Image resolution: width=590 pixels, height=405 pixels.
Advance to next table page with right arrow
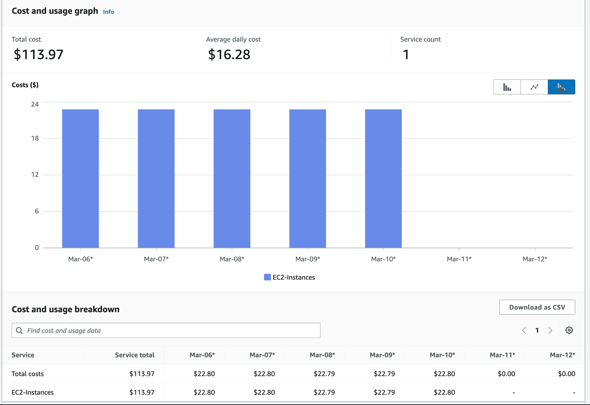point(550,330)
